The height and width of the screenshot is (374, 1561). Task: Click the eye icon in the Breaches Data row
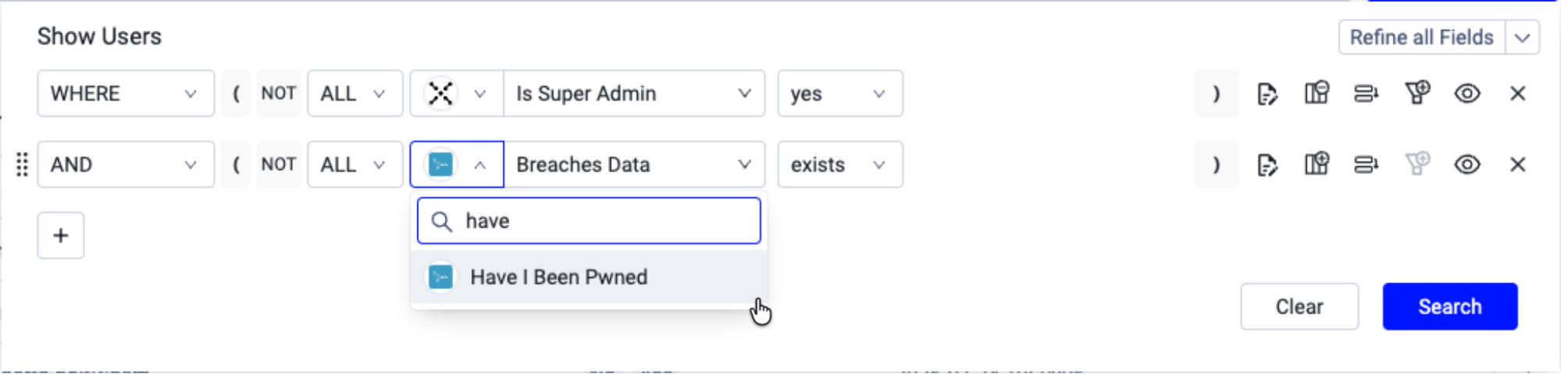pyautogui.click(x=1467, y=164)
